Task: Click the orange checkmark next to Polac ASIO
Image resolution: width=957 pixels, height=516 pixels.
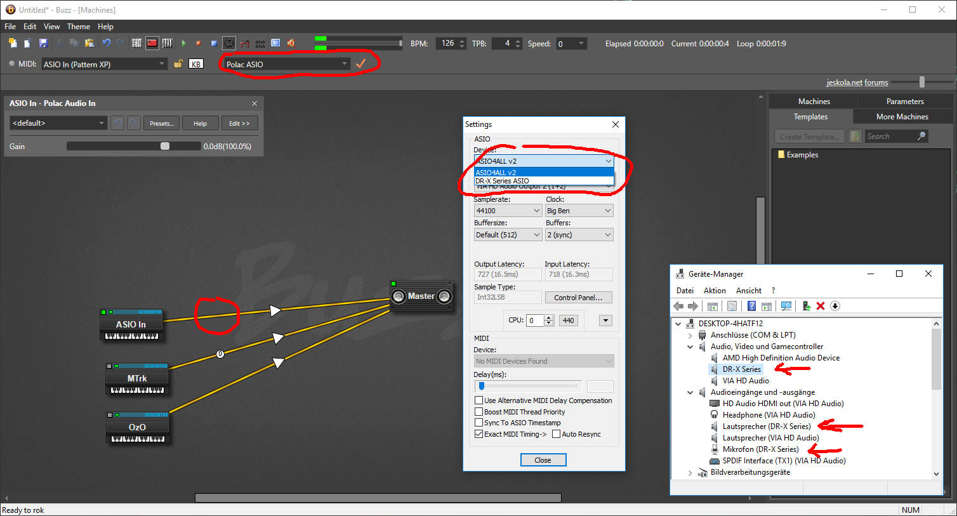Action: click(x=360, y=64)
